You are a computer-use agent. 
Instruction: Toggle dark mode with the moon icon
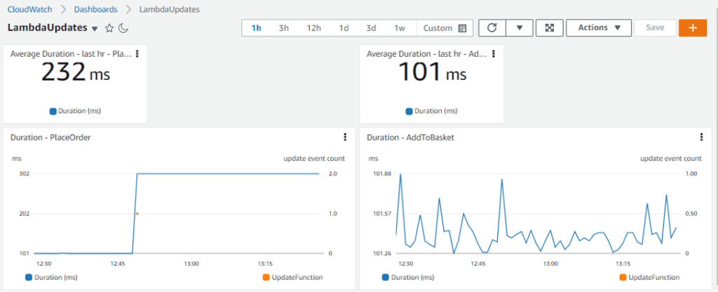click(123, 29)
